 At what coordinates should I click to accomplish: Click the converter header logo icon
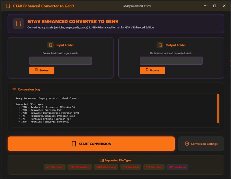coord(18,24)
